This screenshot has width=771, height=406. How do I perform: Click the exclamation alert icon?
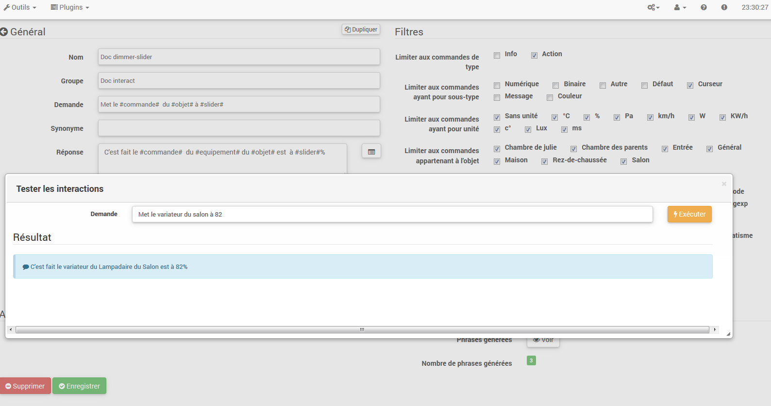724,7
